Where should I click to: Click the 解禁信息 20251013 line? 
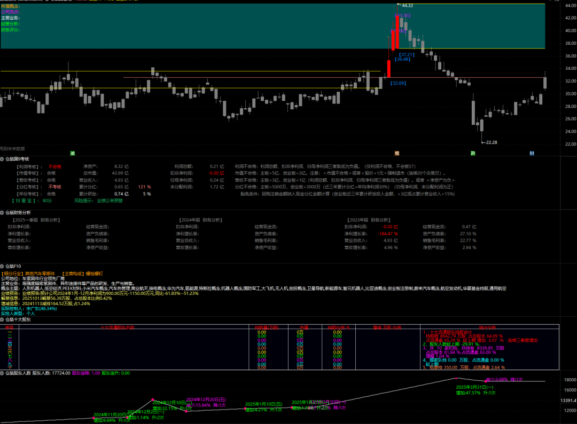pyautogui.click(x=56, y=298)
